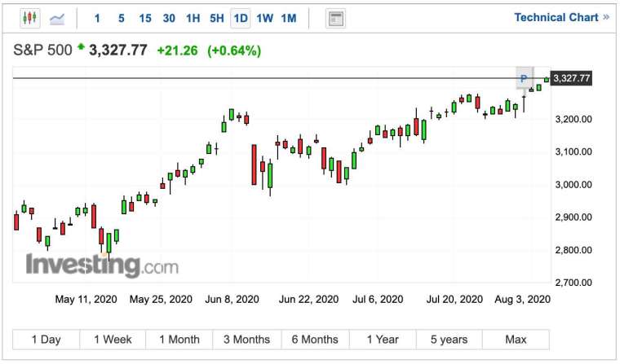620x364 pixels.
Task: Open the news panel icon in toolbar
Action: click(335, 18)
